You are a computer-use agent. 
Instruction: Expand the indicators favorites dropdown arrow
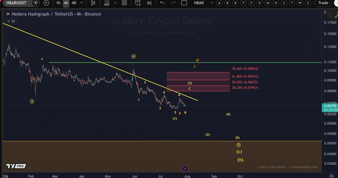click(115, 3)
